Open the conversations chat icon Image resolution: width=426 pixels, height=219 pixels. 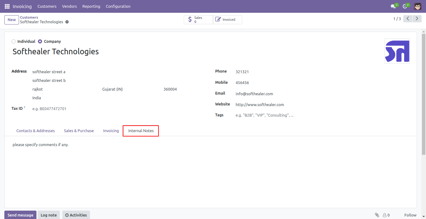coord(393,7)
